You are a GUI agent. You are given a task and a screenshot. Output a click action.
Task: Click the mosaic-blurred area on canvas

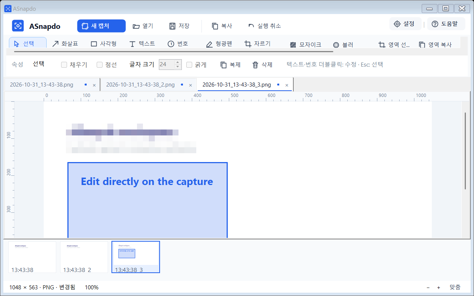coord(131,138)
